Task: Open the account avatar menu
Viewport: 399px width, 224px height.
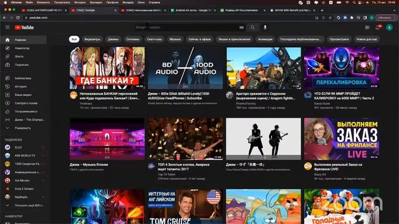Action: tap(389, 27)
